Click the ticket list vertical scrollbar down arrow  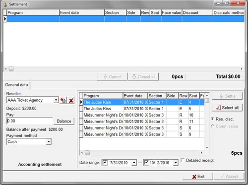coord(207,147)
